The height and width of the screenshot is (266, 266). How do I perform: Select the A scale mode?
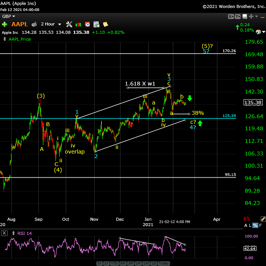coord(245,225)
